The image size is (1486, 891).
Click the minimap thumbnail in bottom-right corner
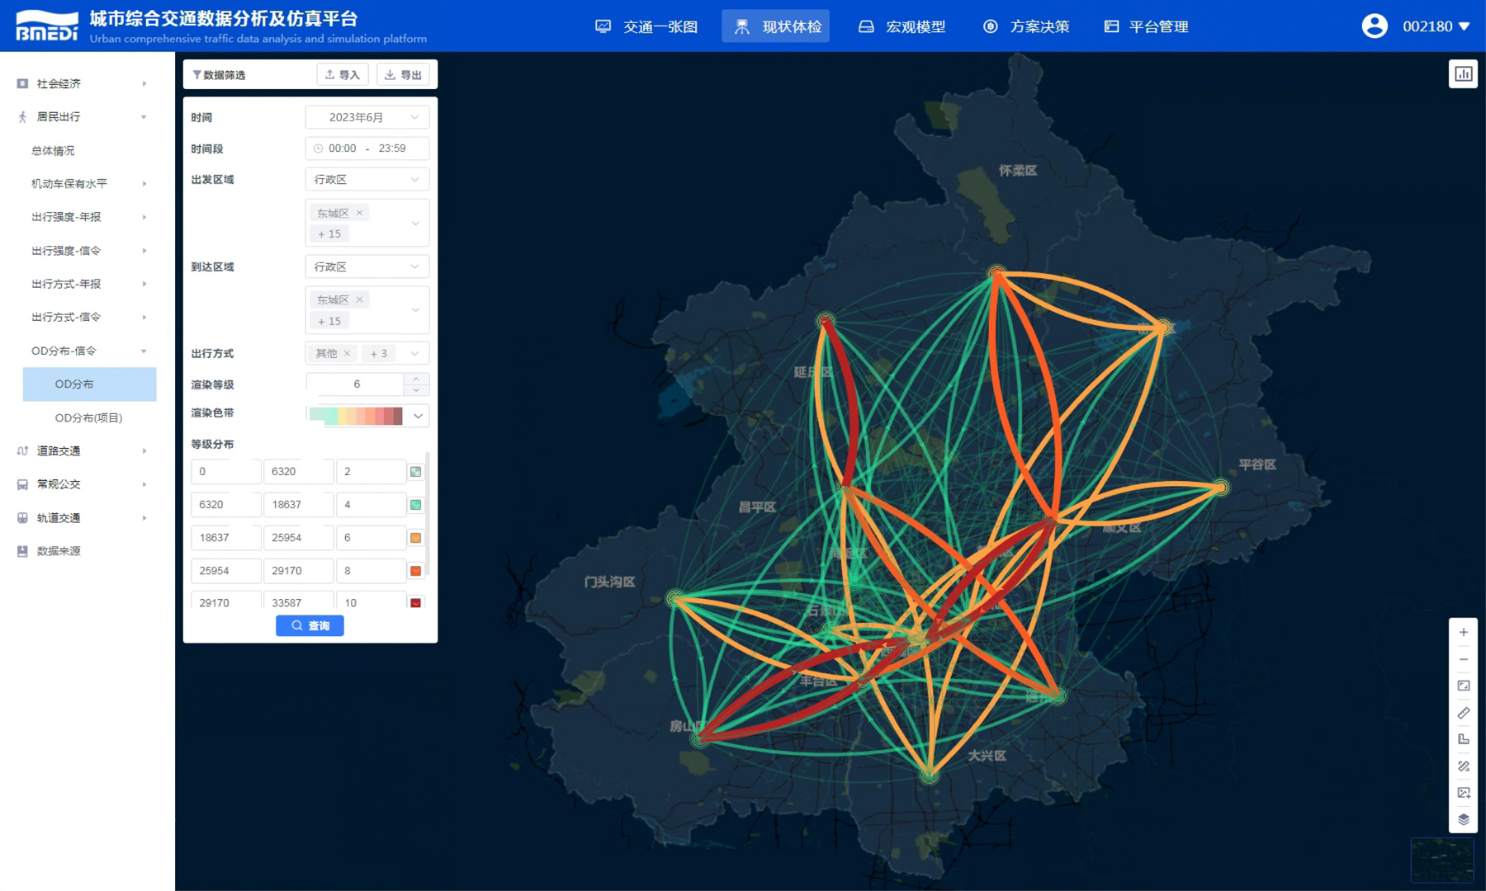tap(1441, 860)
